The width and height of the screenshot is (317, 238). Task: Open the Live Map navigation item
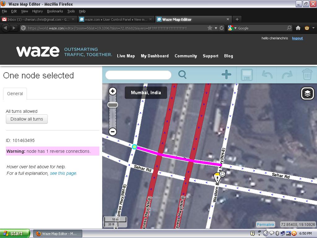[x=126, y=56]
